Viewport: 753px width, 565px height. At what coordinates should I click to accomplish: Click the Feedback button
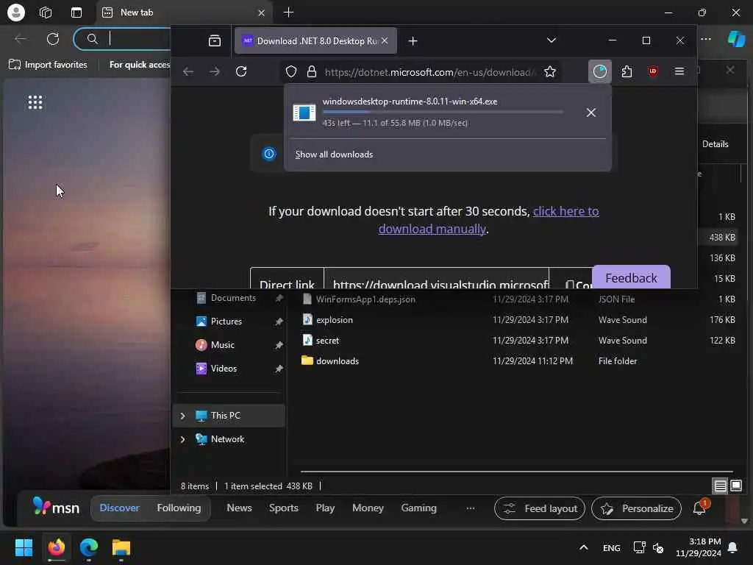click(x=631, y=277)
